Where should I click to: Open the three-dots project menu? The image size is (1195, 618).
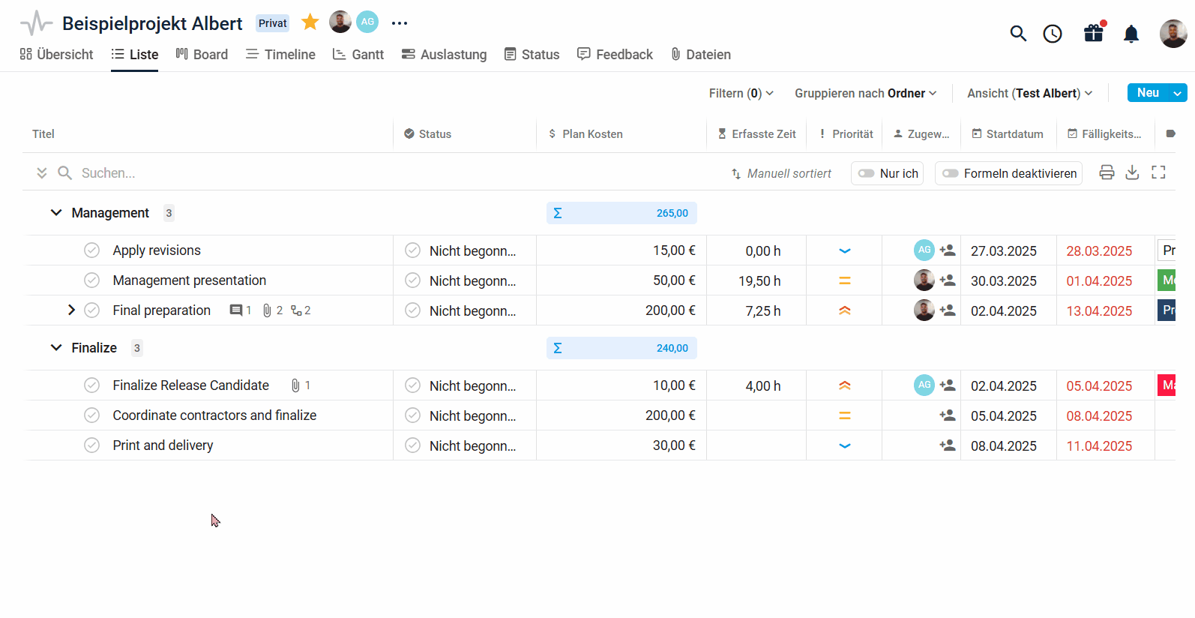400,23
